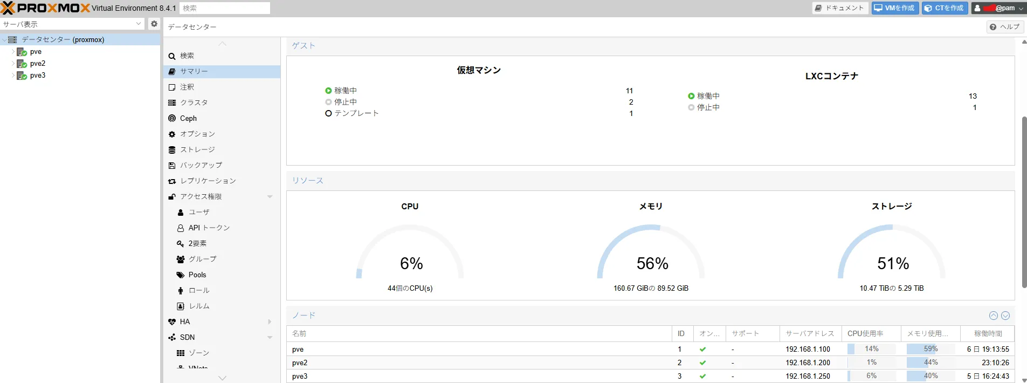Select the ユーザ menu item
Image resolution: width=1027 pixels, height=383 pixels.
(x=222, y=212)
